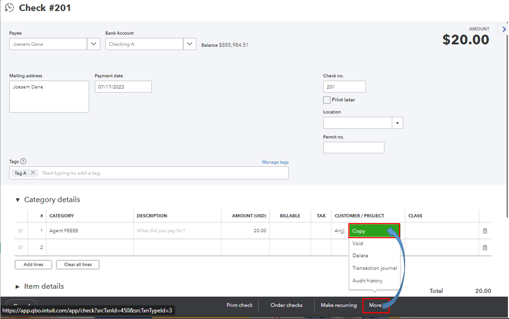
Task: Click the Add lines button
Action: pos(33,265)
